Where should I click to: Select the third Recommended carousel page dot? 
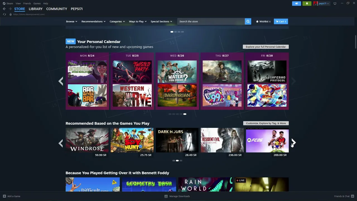pyautogui.click(x=181, y=161)
